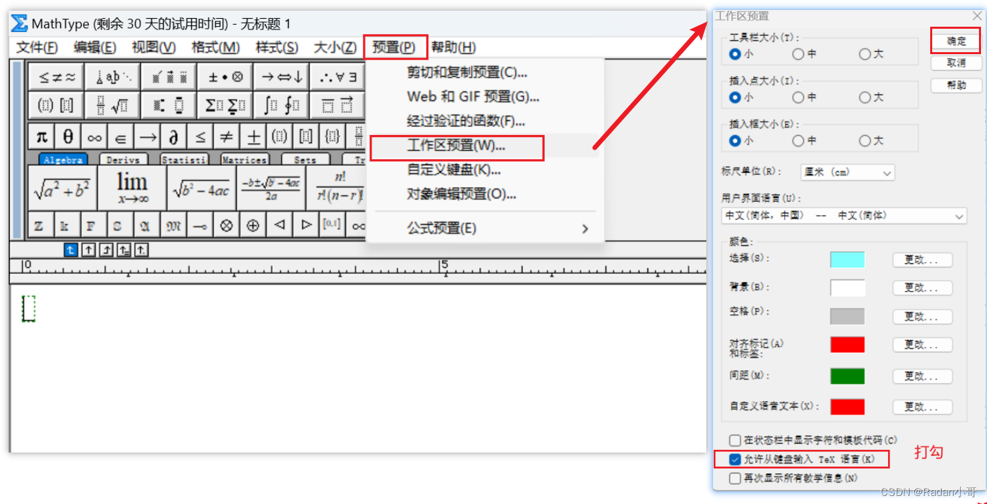
Task: Switch to the Derivs tab
Action: point(124,160)
